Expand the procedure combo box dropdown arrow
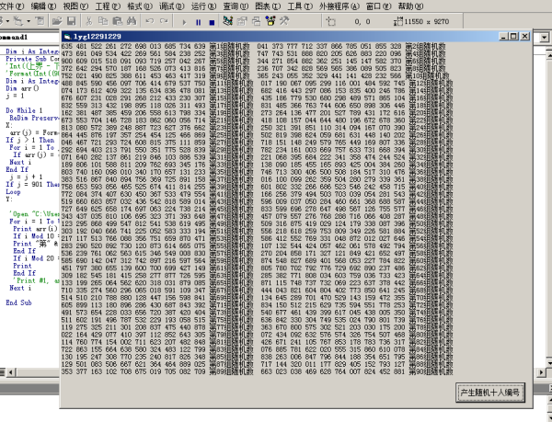Screen dimensions: 552x422 coord(545,37)
